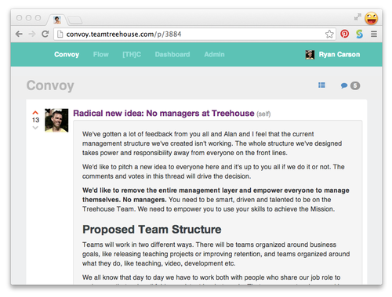Downvote the post with the grey down arrow
This screenshot has height=297, width=392.
click(35, 128)
